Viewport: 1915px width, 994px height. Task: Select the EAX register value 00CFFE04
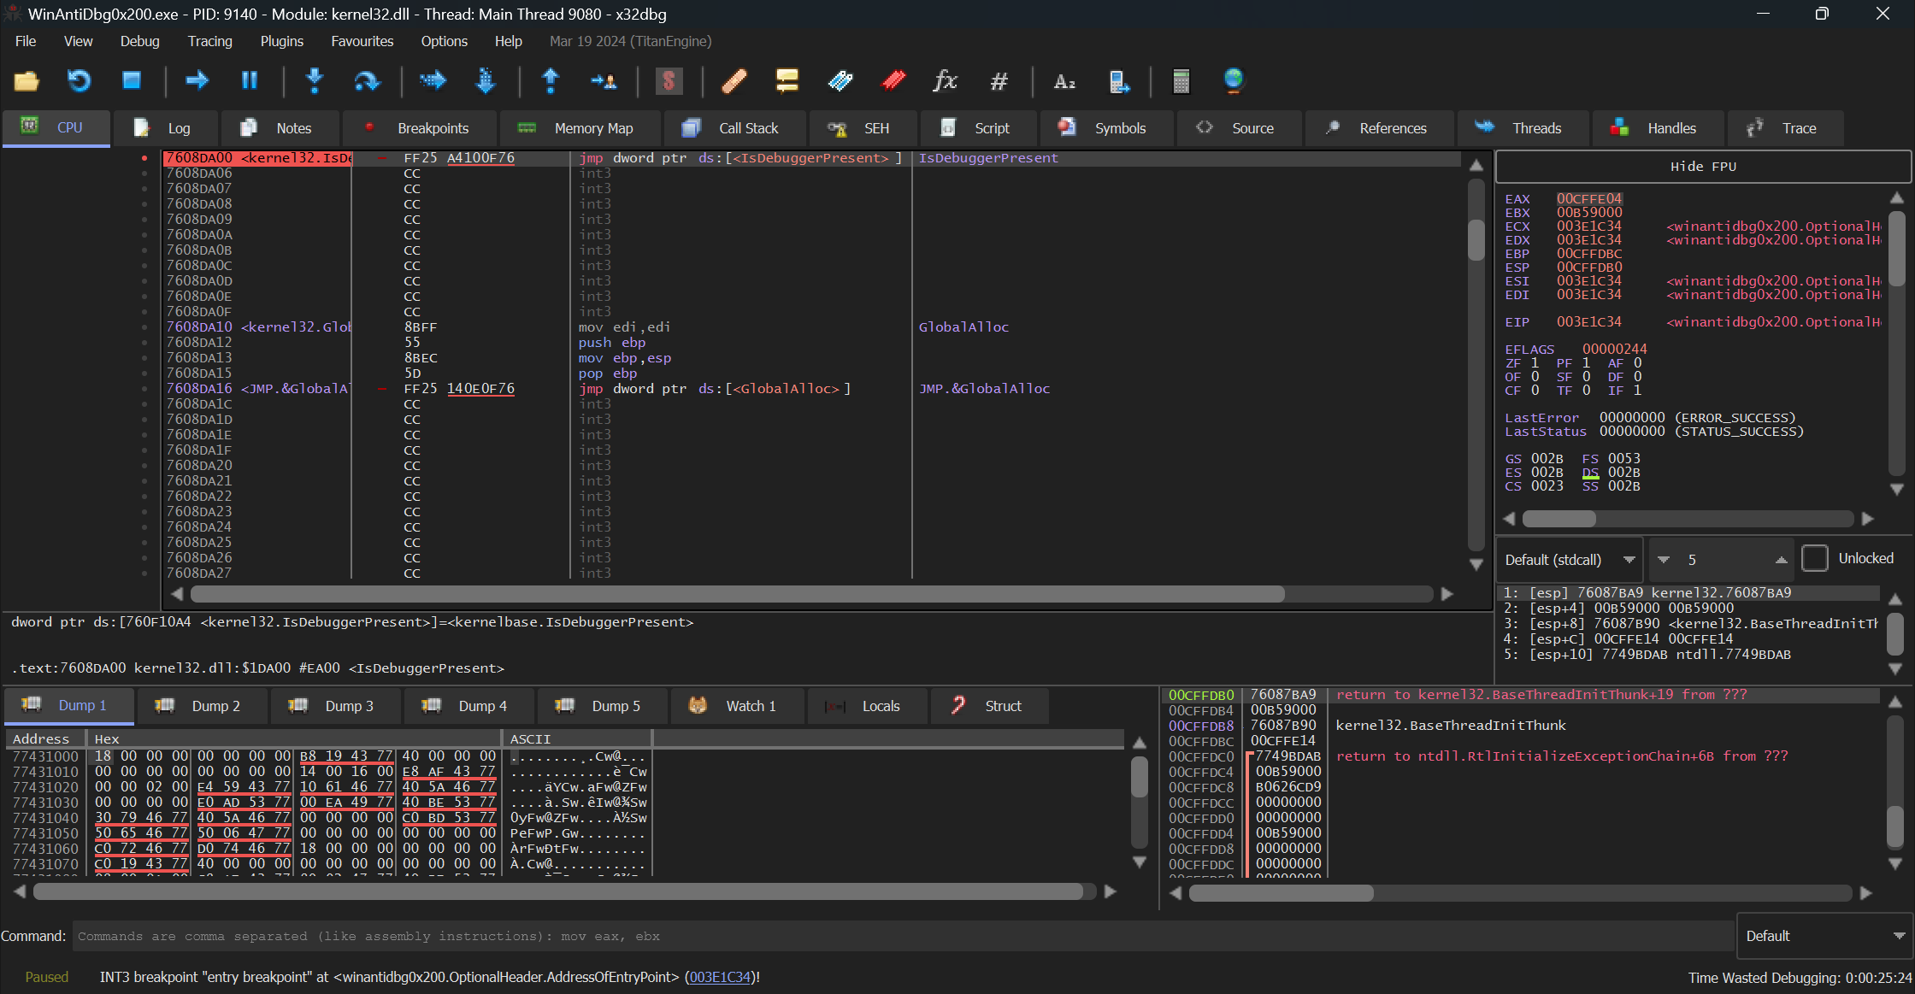[1588, 199]
